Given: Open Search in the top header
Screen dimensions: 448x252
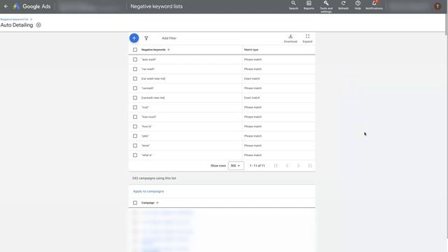Looking at the screenshot, I should coord(293,5).
